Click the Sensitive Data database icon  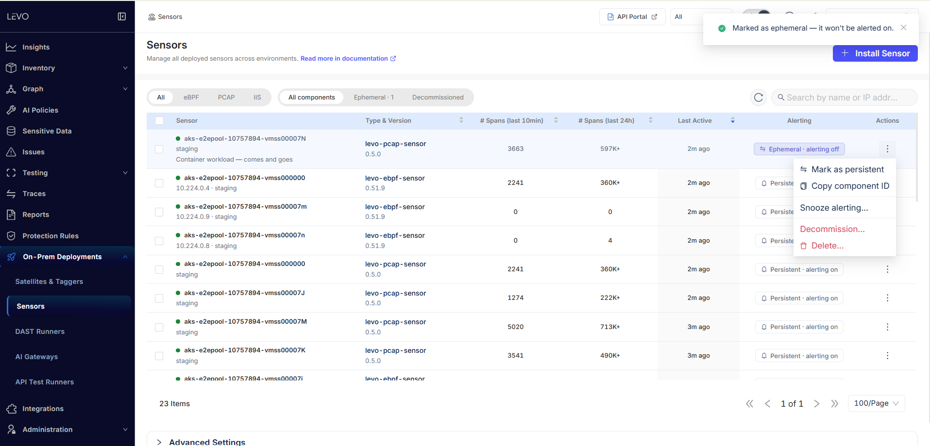click(x=11, y=131)
